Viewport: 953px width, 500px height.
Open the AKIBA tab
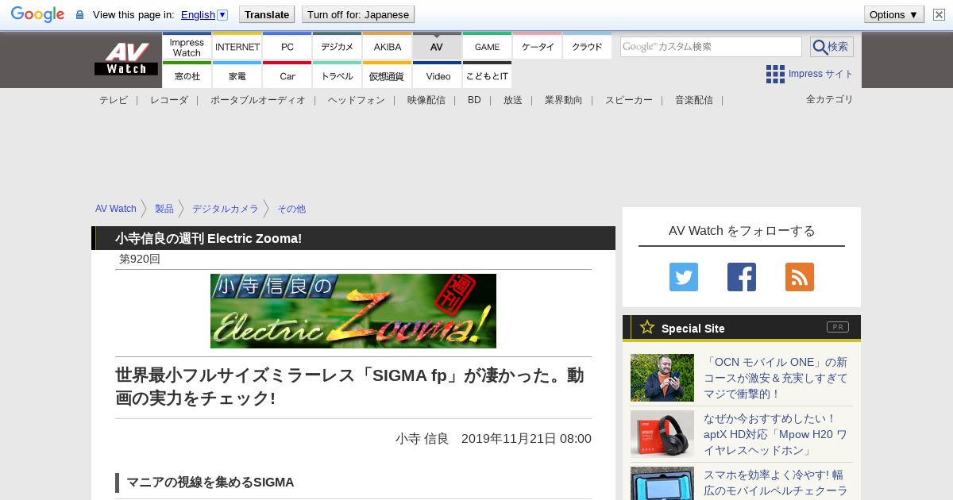point(388,47)
